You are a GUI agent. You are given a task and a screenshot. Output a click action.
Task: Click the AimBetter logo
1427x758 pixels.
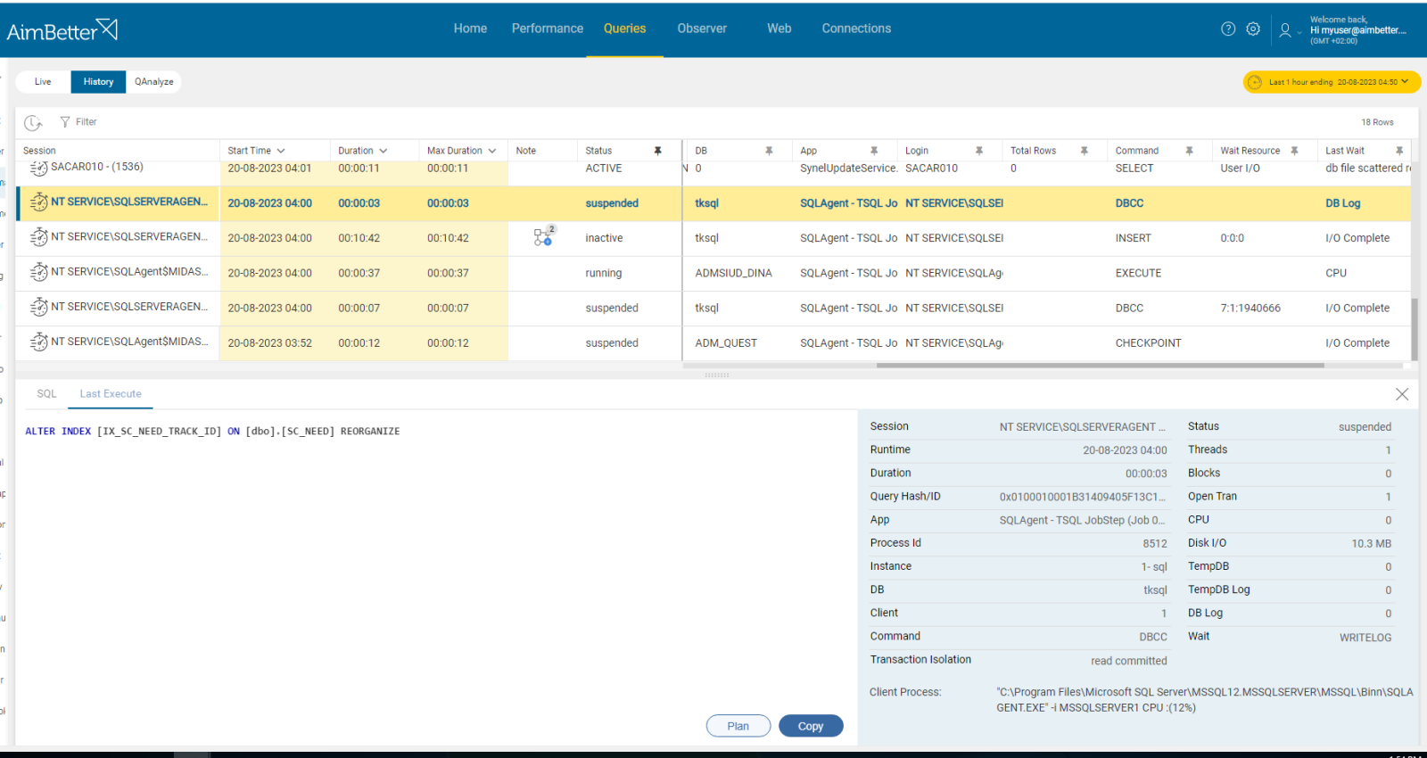tap(62, 30)
